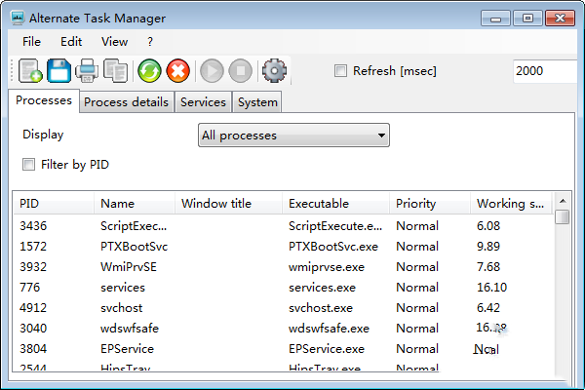Open the View menu
Image resolution: width=585 pixels, height=390 pixels.
click(x=114, y=42)
